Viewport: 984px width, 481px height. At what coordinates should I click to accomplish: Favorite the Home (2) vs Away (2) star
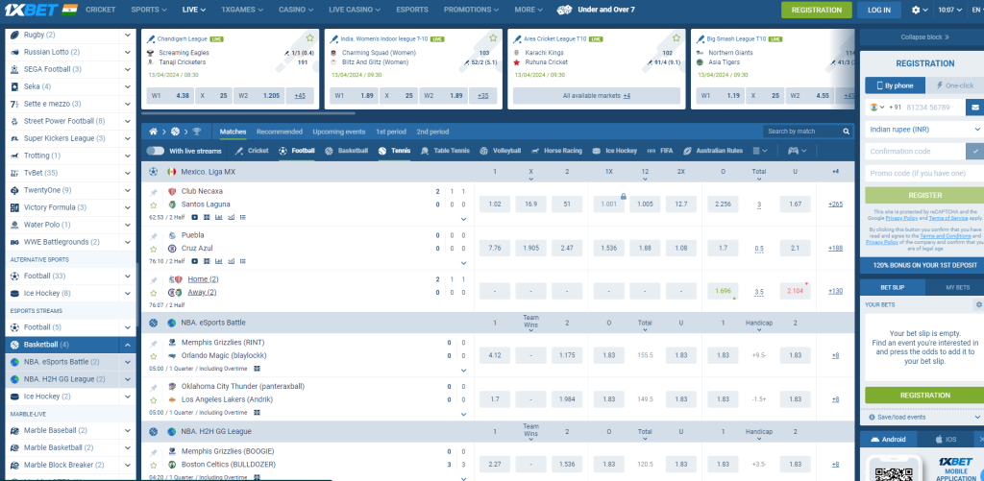click(153, 293)
